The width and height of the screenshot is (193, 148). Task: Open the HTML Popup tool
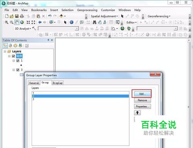click(82, 22)
